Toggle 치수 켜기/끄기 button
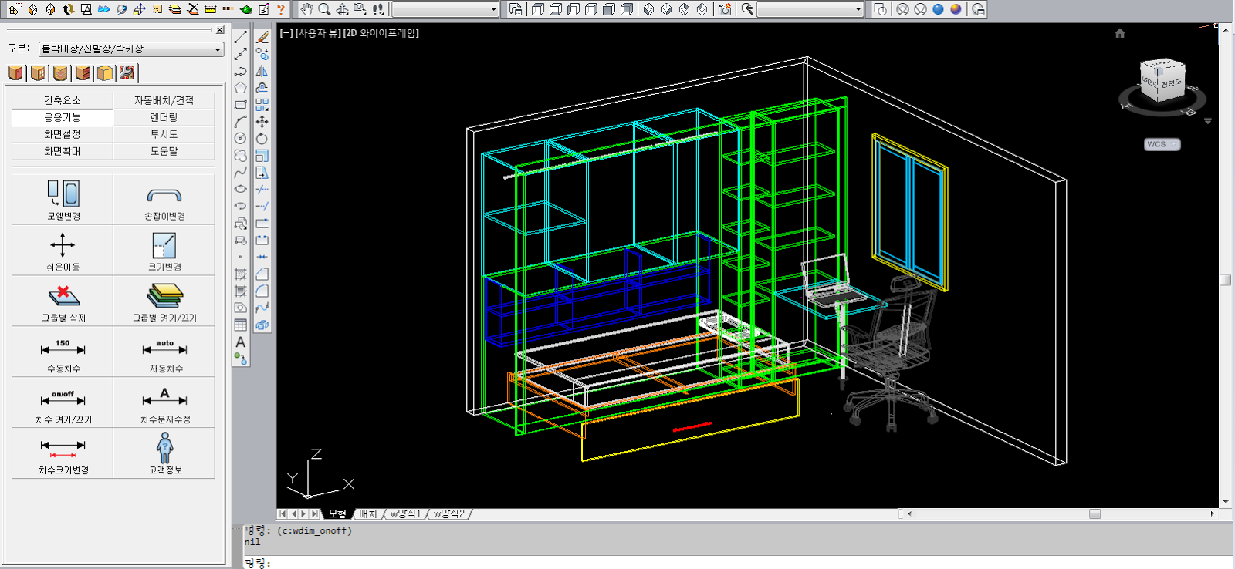Image resolution: width=1235 pixels, height=569 pixels. (63, 403)
